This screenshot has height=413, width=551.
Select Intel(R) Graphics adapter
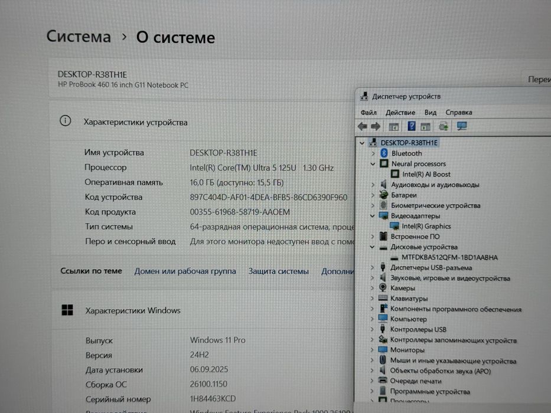(x=426, y=226)
